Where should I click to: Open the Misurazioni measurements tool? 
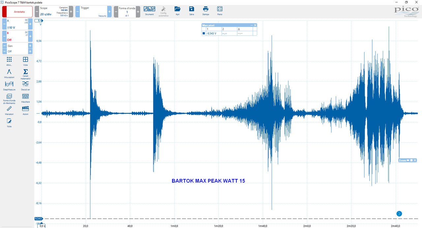tap(9, 74)
